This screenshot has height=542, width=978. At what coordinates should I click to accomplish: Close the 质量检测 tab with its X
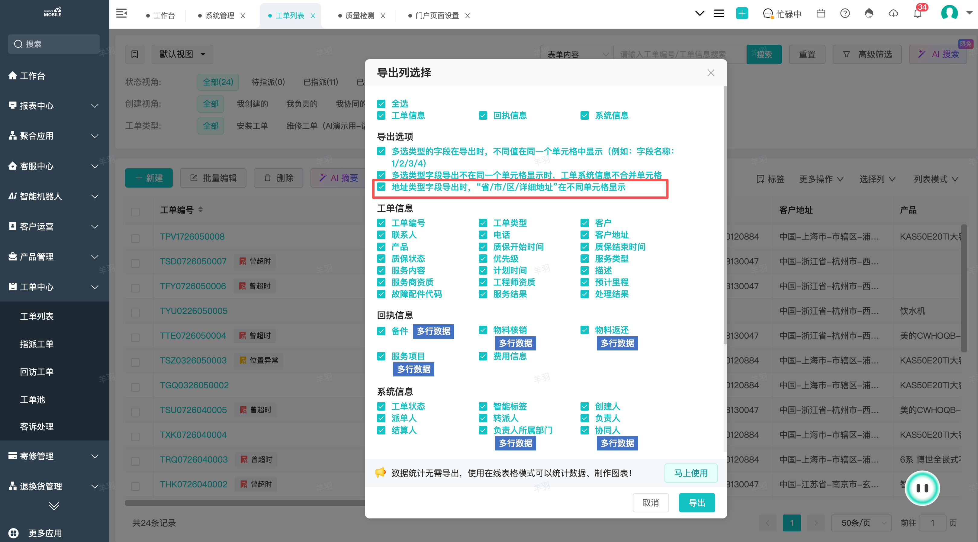coord(383,16)
